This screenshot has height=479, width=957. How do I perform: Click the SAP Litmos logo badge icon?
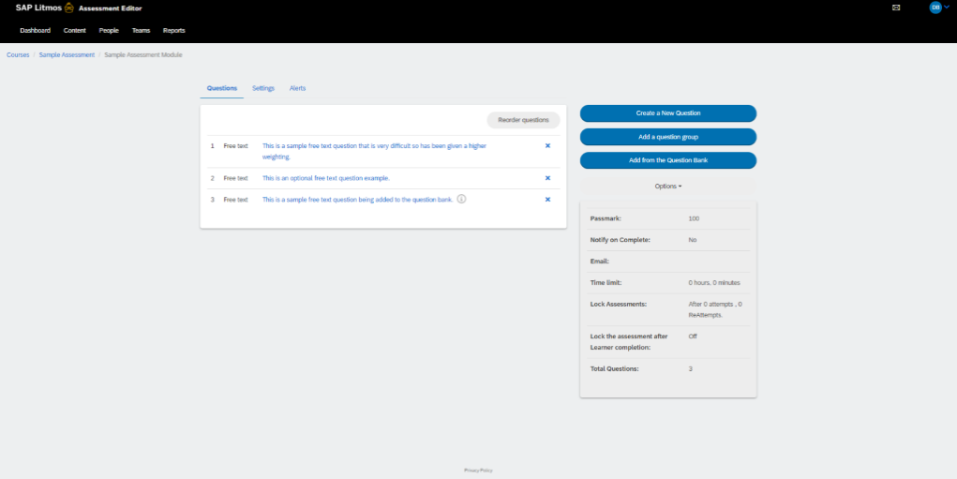pyautogui.click(x=69, y=7)
